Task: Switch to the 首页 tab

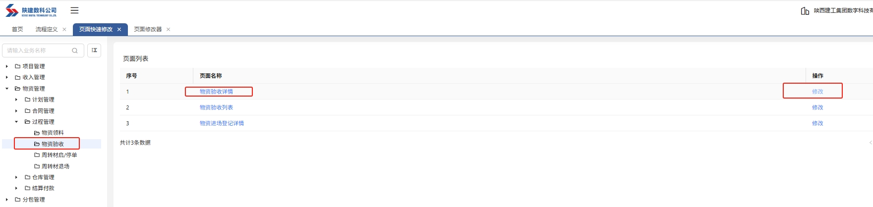Action: [17, 30]
